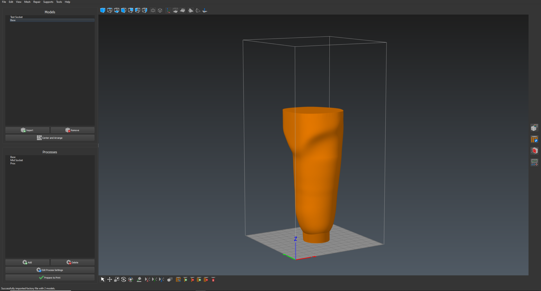The image size is (541, 291).
Task: Select the Scale model tool
Action: [116, 279]
